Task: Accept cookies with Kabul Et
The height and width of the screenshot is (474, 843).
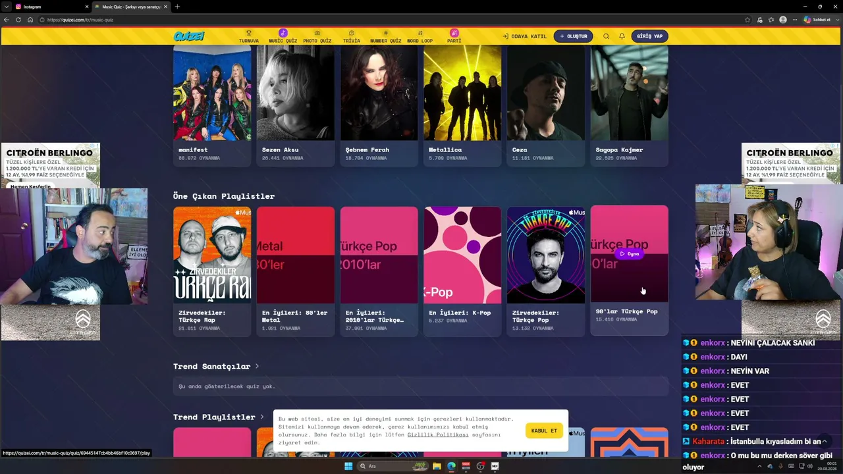Action: pos(544,431)
